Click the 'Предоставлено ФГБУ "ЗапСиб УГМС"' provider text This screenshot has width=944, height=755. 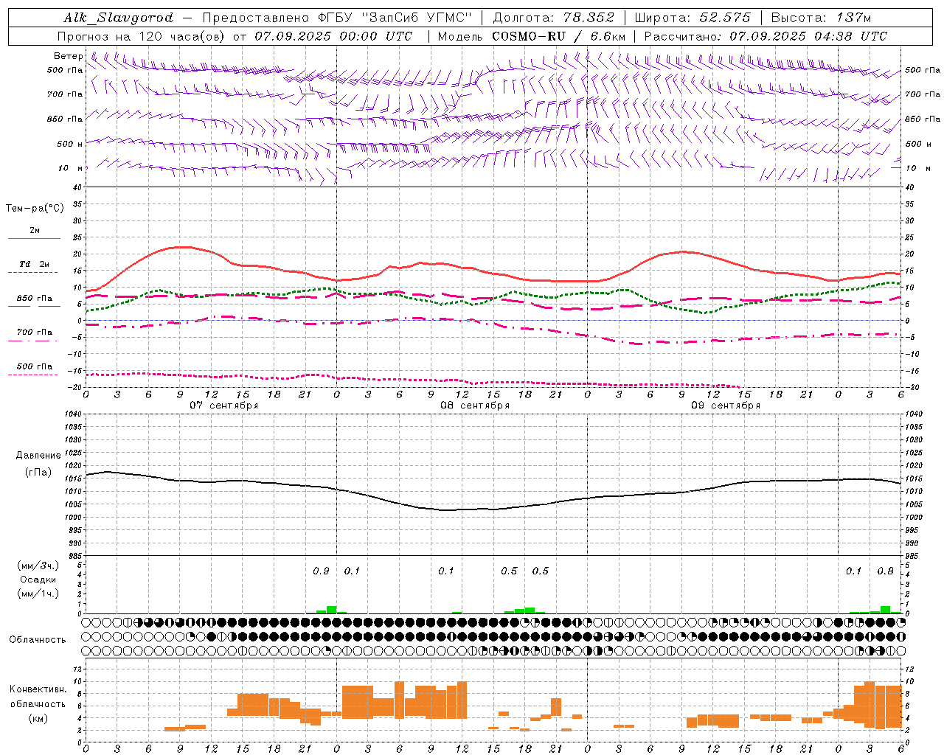point(337,18)
